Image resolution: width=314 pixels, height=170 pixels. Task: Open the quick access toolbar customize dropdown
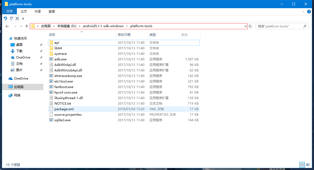coord(23,18)
